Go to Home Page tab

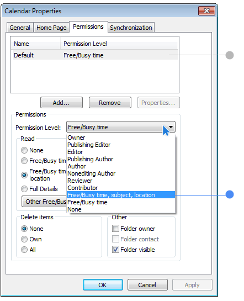click(x=51, y=28)
